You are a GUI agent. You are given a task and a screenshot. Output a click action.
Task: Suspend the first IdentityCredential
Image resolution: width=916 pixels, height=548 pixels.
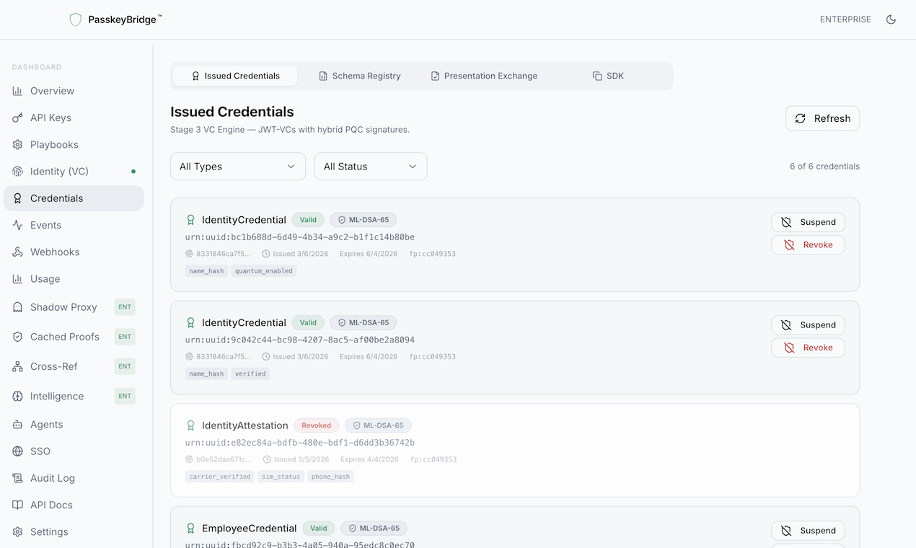[x=808, y=222]
